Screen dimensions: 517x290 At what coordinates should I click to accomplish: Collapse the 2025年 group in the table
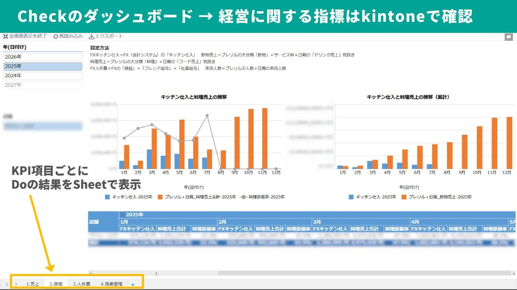point(122,214)
